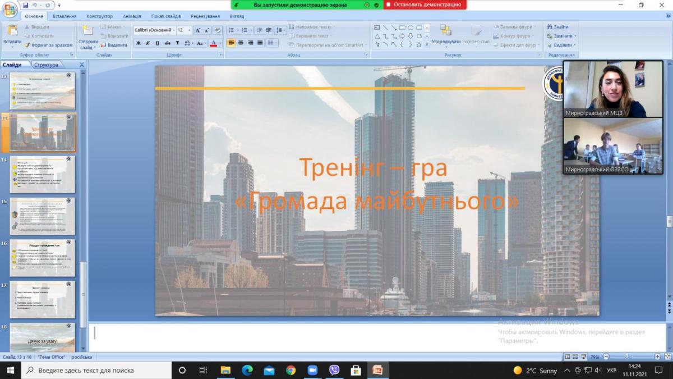
Task: Click the Остановить демонстрацию button
Action: tap(424, 4)
